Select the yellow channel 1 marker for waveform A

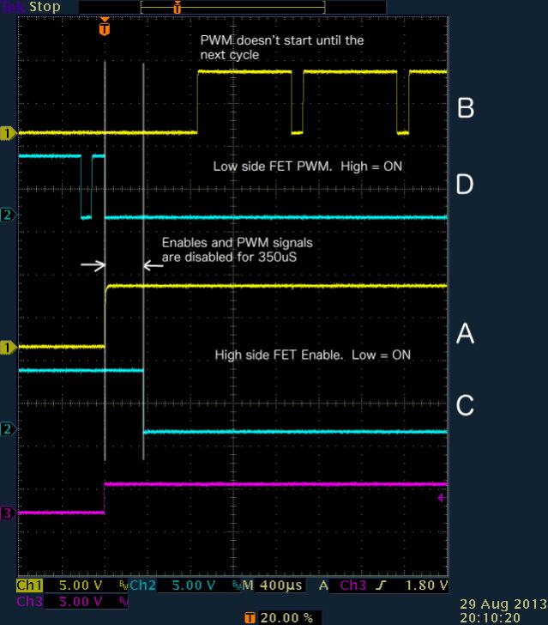tap(8, 347)
